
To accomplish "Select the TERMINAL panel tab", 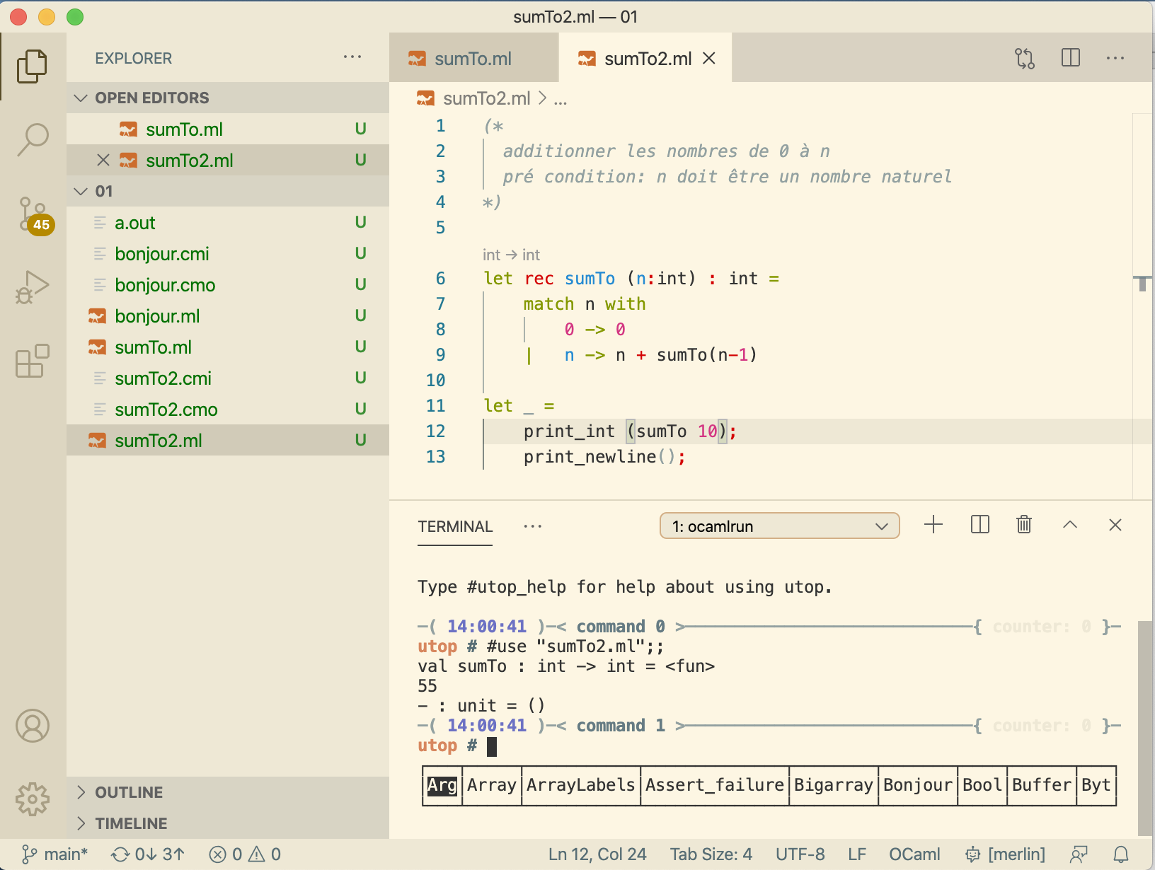I will (x=455, y=526).
